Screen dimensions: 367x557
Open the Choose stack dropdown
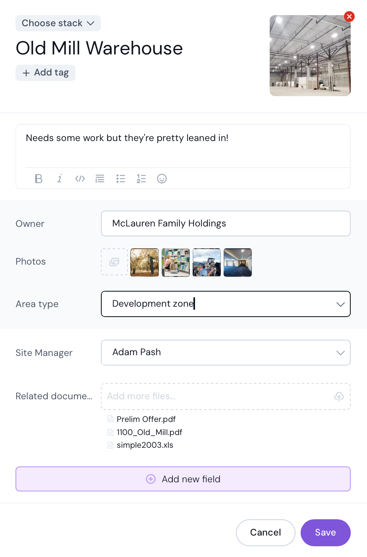click(58, 23)
